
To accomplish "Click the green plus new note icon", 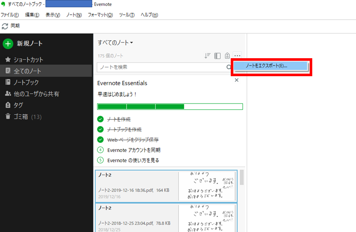I will coord(8,44).
